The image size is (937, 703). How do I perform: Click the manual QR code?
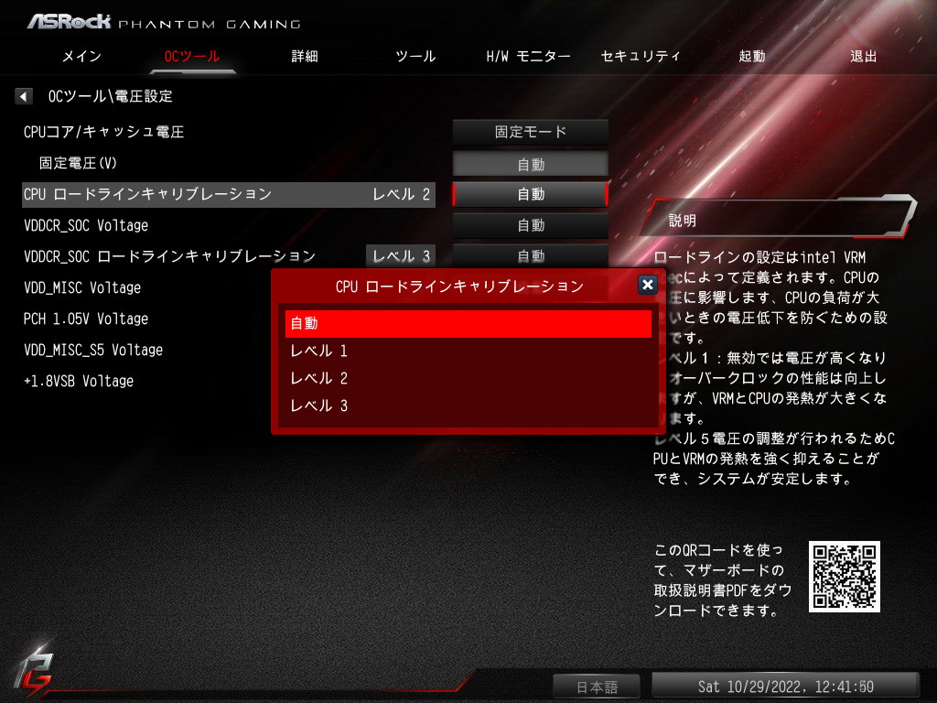pyautogui.click(x=844, y=577)
